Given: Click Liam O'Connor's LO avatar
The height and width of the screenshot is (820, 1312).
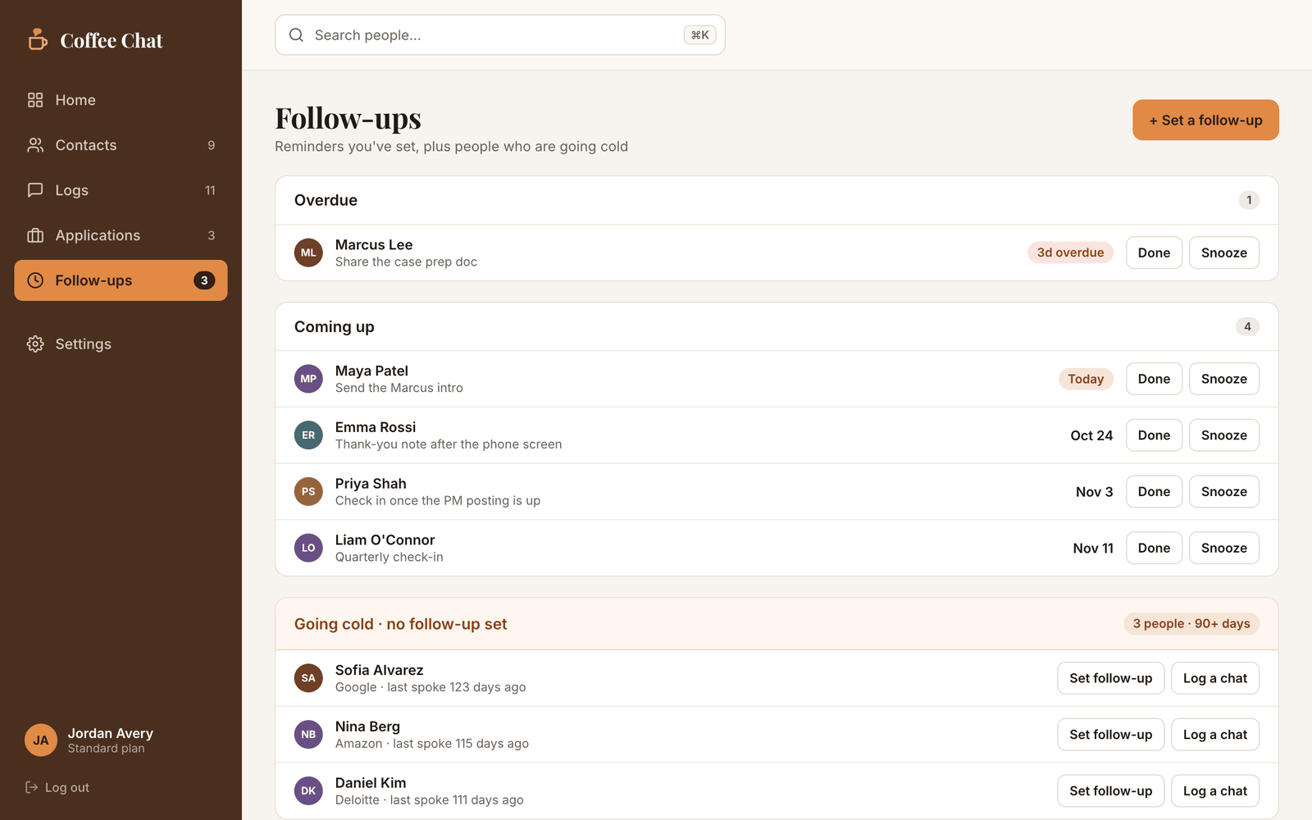Looking at the screenshot, I should click(308, 548).
